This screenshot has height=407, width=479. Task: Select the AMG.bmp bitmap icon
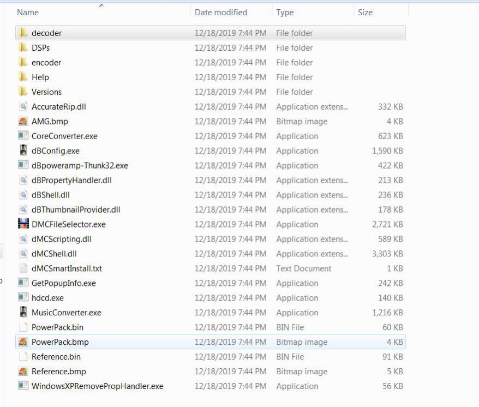pos(23,121)
